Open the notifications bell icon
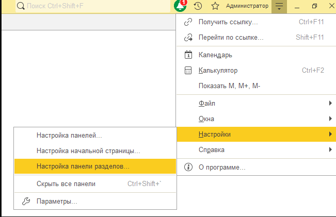336x217 pixels. click(180, 6)
